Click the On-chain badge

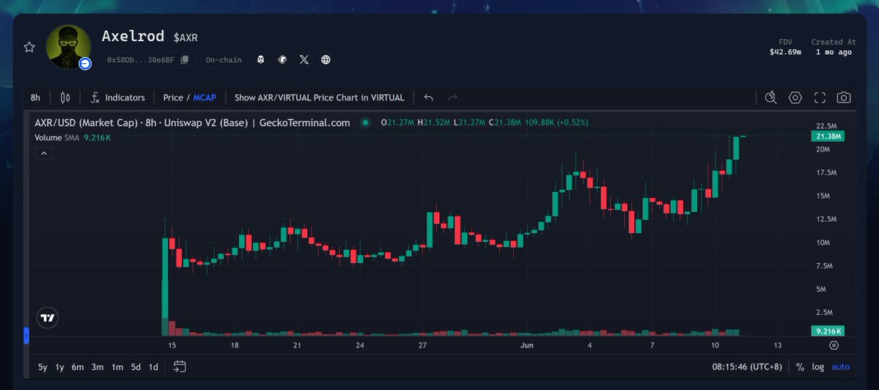(x=223, y=60)
